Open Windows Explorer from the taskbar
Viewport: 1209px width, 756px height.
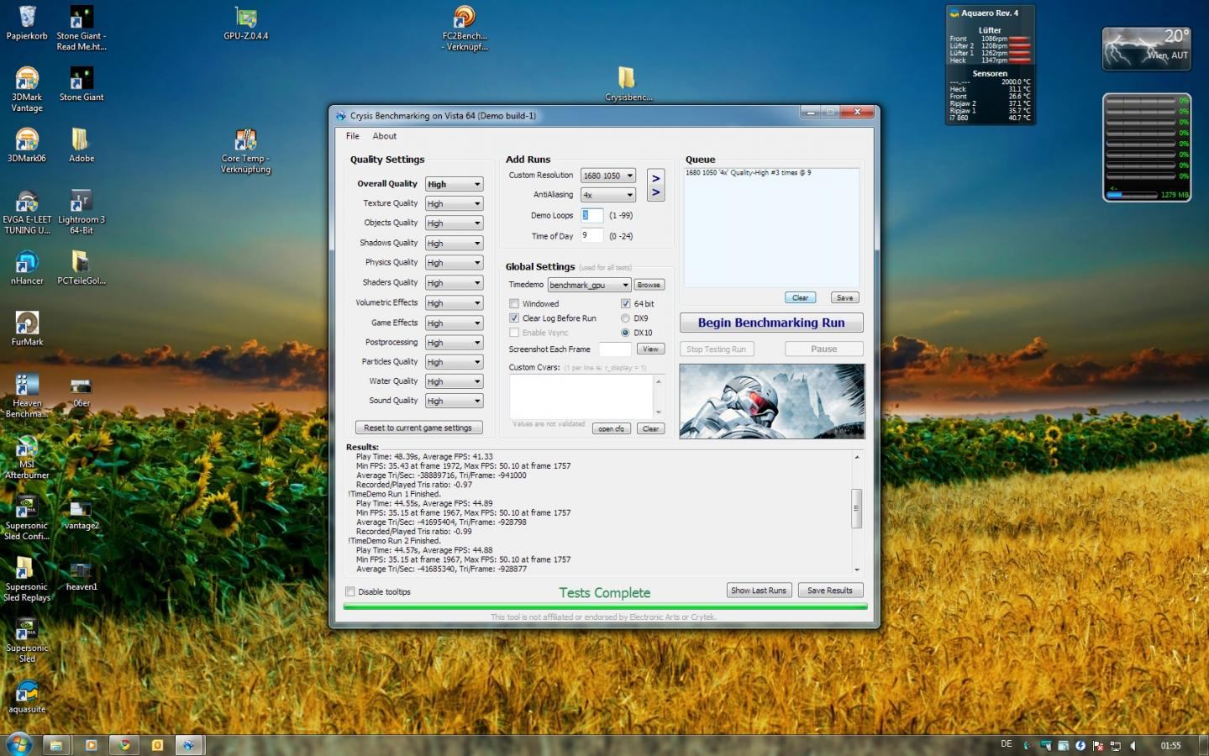coord(55,745)
